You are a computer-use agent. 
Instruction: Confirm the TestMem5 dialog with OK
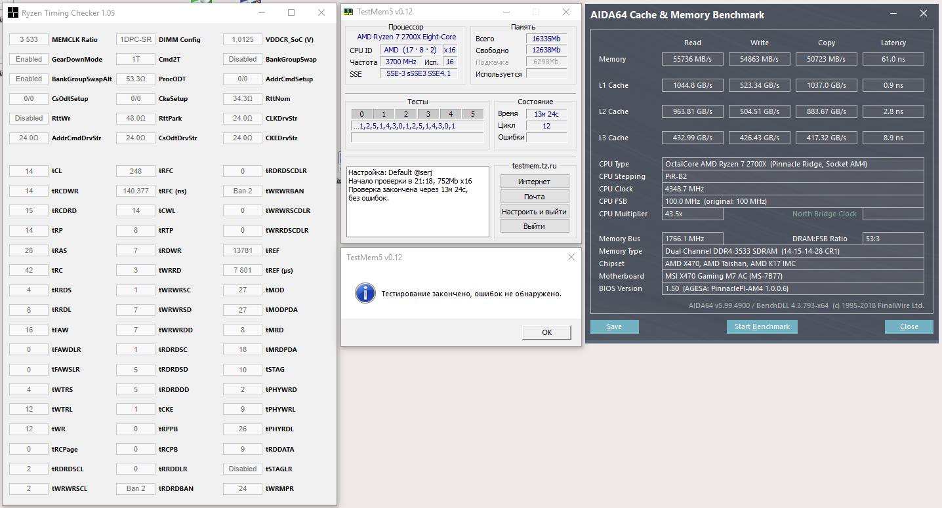point(546,332)
